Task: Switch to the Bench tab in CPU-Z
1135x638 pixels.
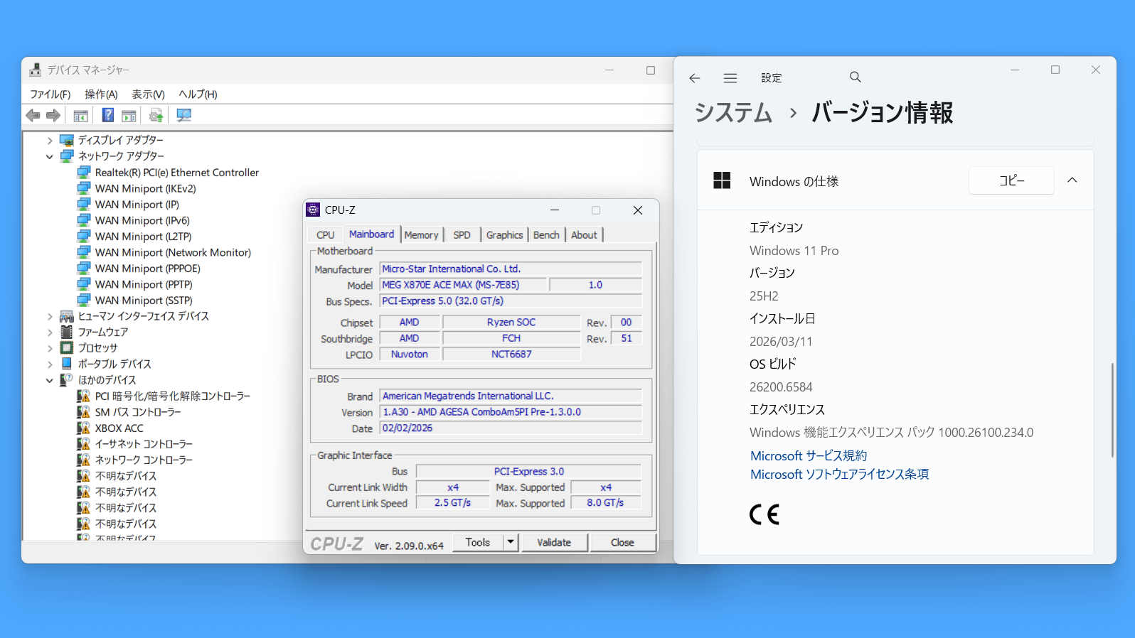Action: coord(546,235)
